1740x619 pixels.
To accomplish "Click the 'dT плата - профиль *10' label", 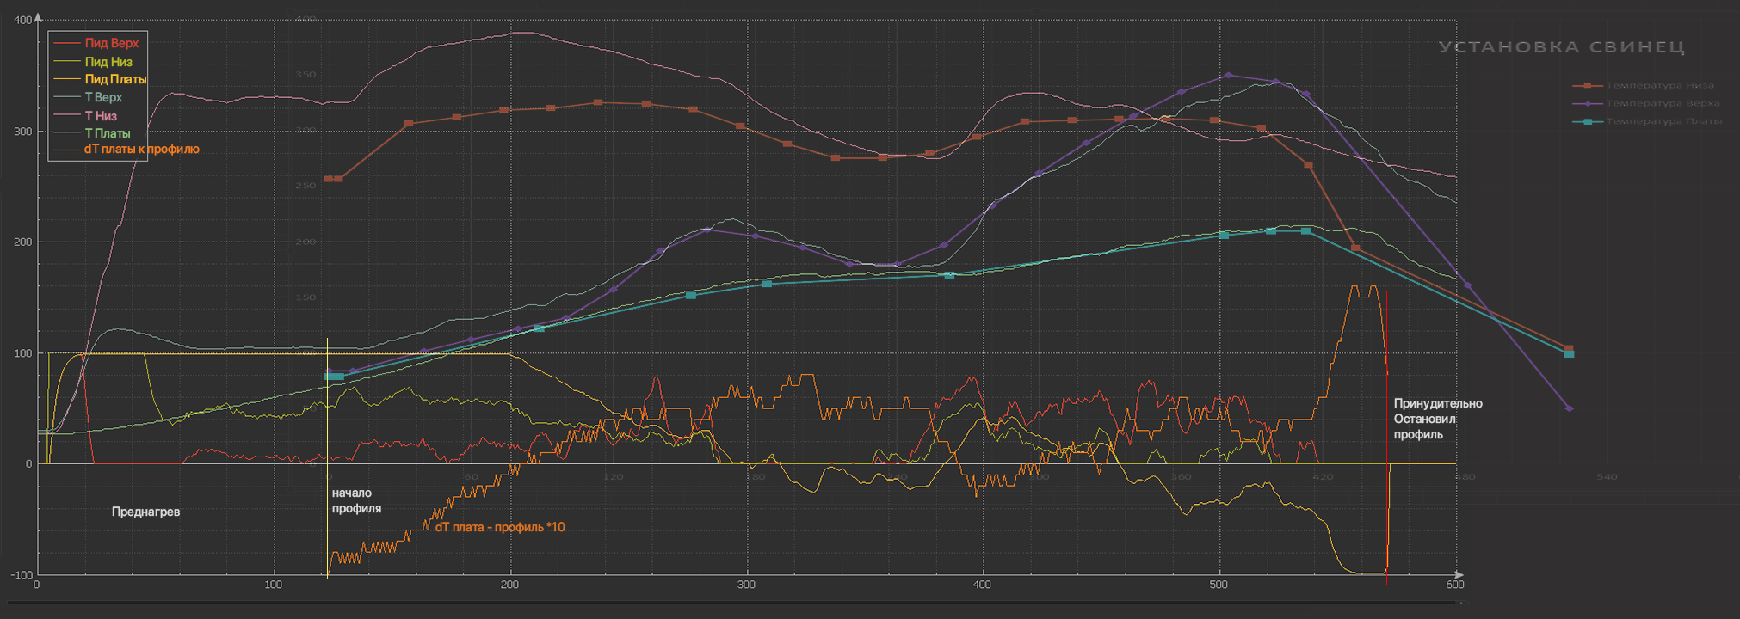I will tap(500, 527).
